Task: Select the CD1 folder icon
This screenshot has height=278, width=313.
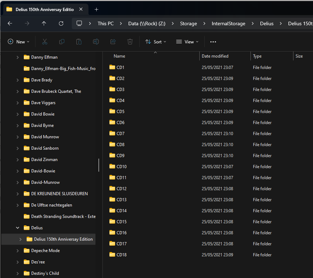Action: pos(112,67)
